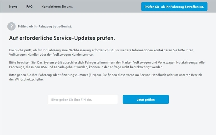The image size is (216, 135).
Task: Go to Kontaktieren Sie uns
Action: 57,6
